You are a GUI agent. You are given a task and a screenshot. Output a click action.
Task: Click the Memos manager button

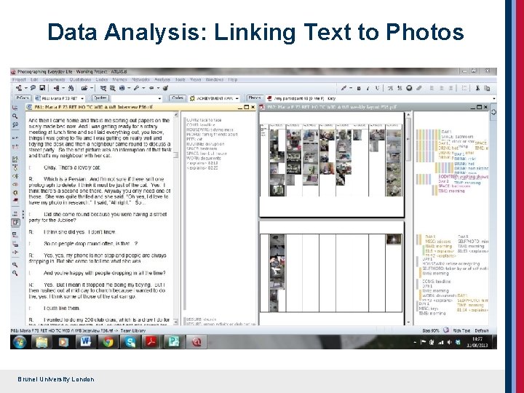(254, 98)
